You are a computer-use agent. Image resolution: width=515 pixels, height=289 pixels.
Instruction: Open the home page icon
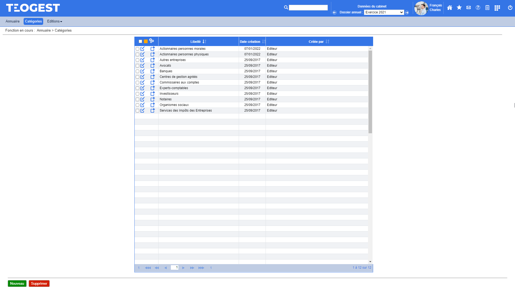click(450, 8)
